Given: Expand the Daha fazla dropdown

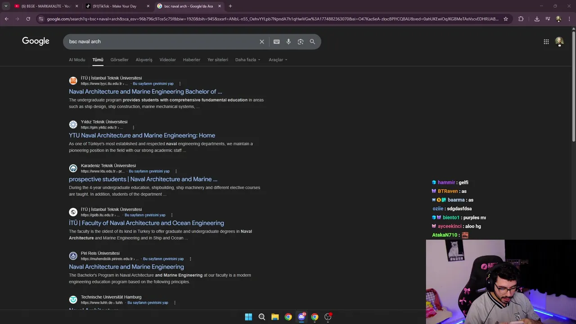Looking at the screenshot, I should click(x=247, y=59).
